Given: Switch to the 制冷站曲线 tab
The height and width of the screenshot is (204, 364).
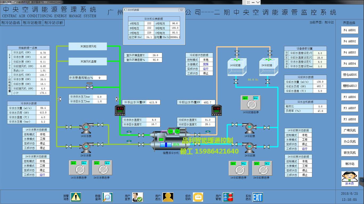Looking at the screenshot, I should point(11,23).
